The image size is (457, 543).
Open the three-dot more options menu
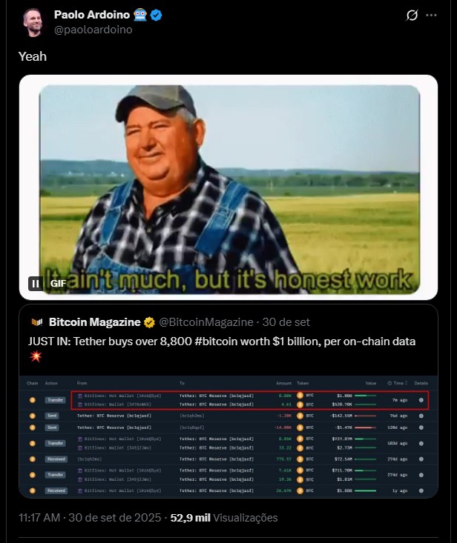431,16
